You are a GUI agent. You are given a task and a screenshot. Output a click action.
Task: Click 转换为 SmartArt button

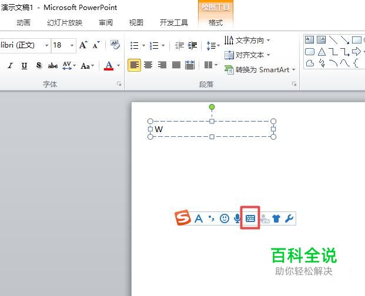tap(260, 70)
